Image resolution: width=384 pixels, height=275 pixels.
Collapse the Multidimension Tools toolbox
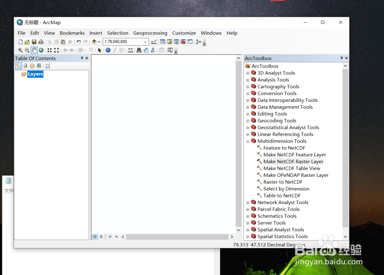(x=248, y=141)
